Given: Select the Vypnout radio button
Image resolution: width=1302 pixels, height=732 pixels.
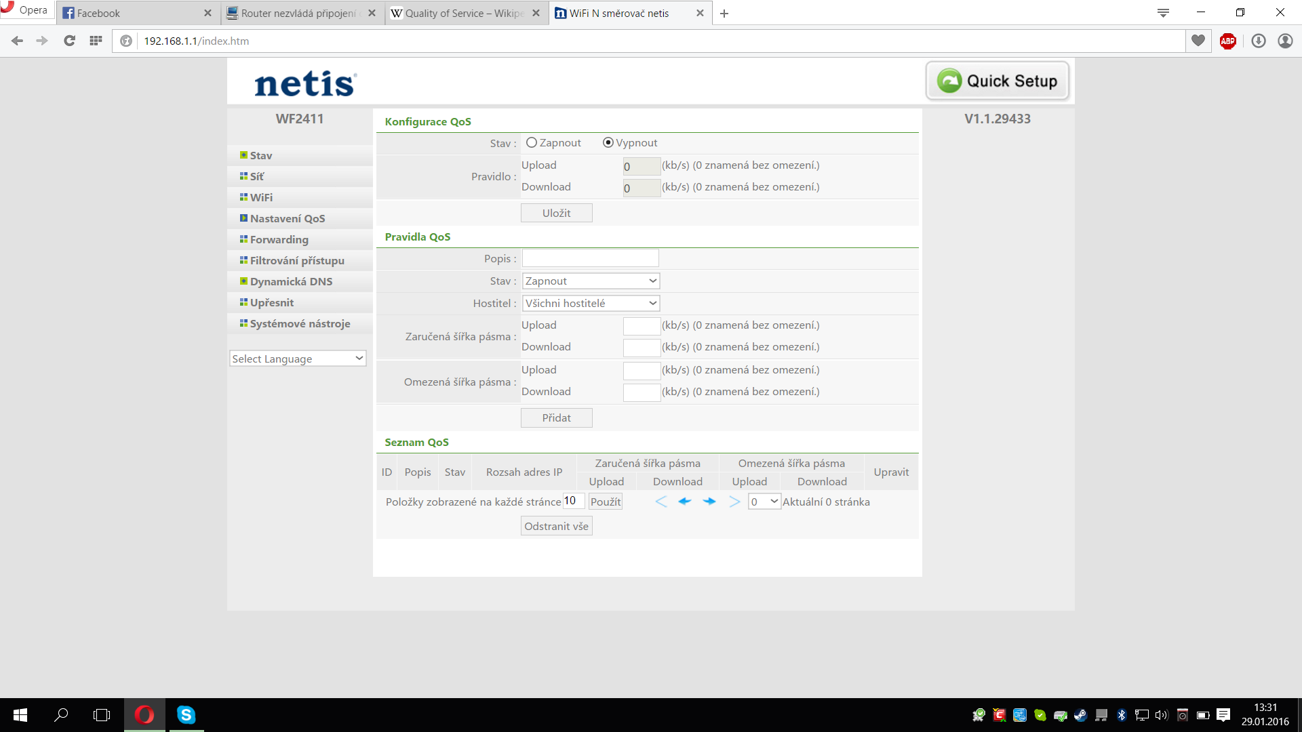Looking at the screenshot, I should coord(608,142).
